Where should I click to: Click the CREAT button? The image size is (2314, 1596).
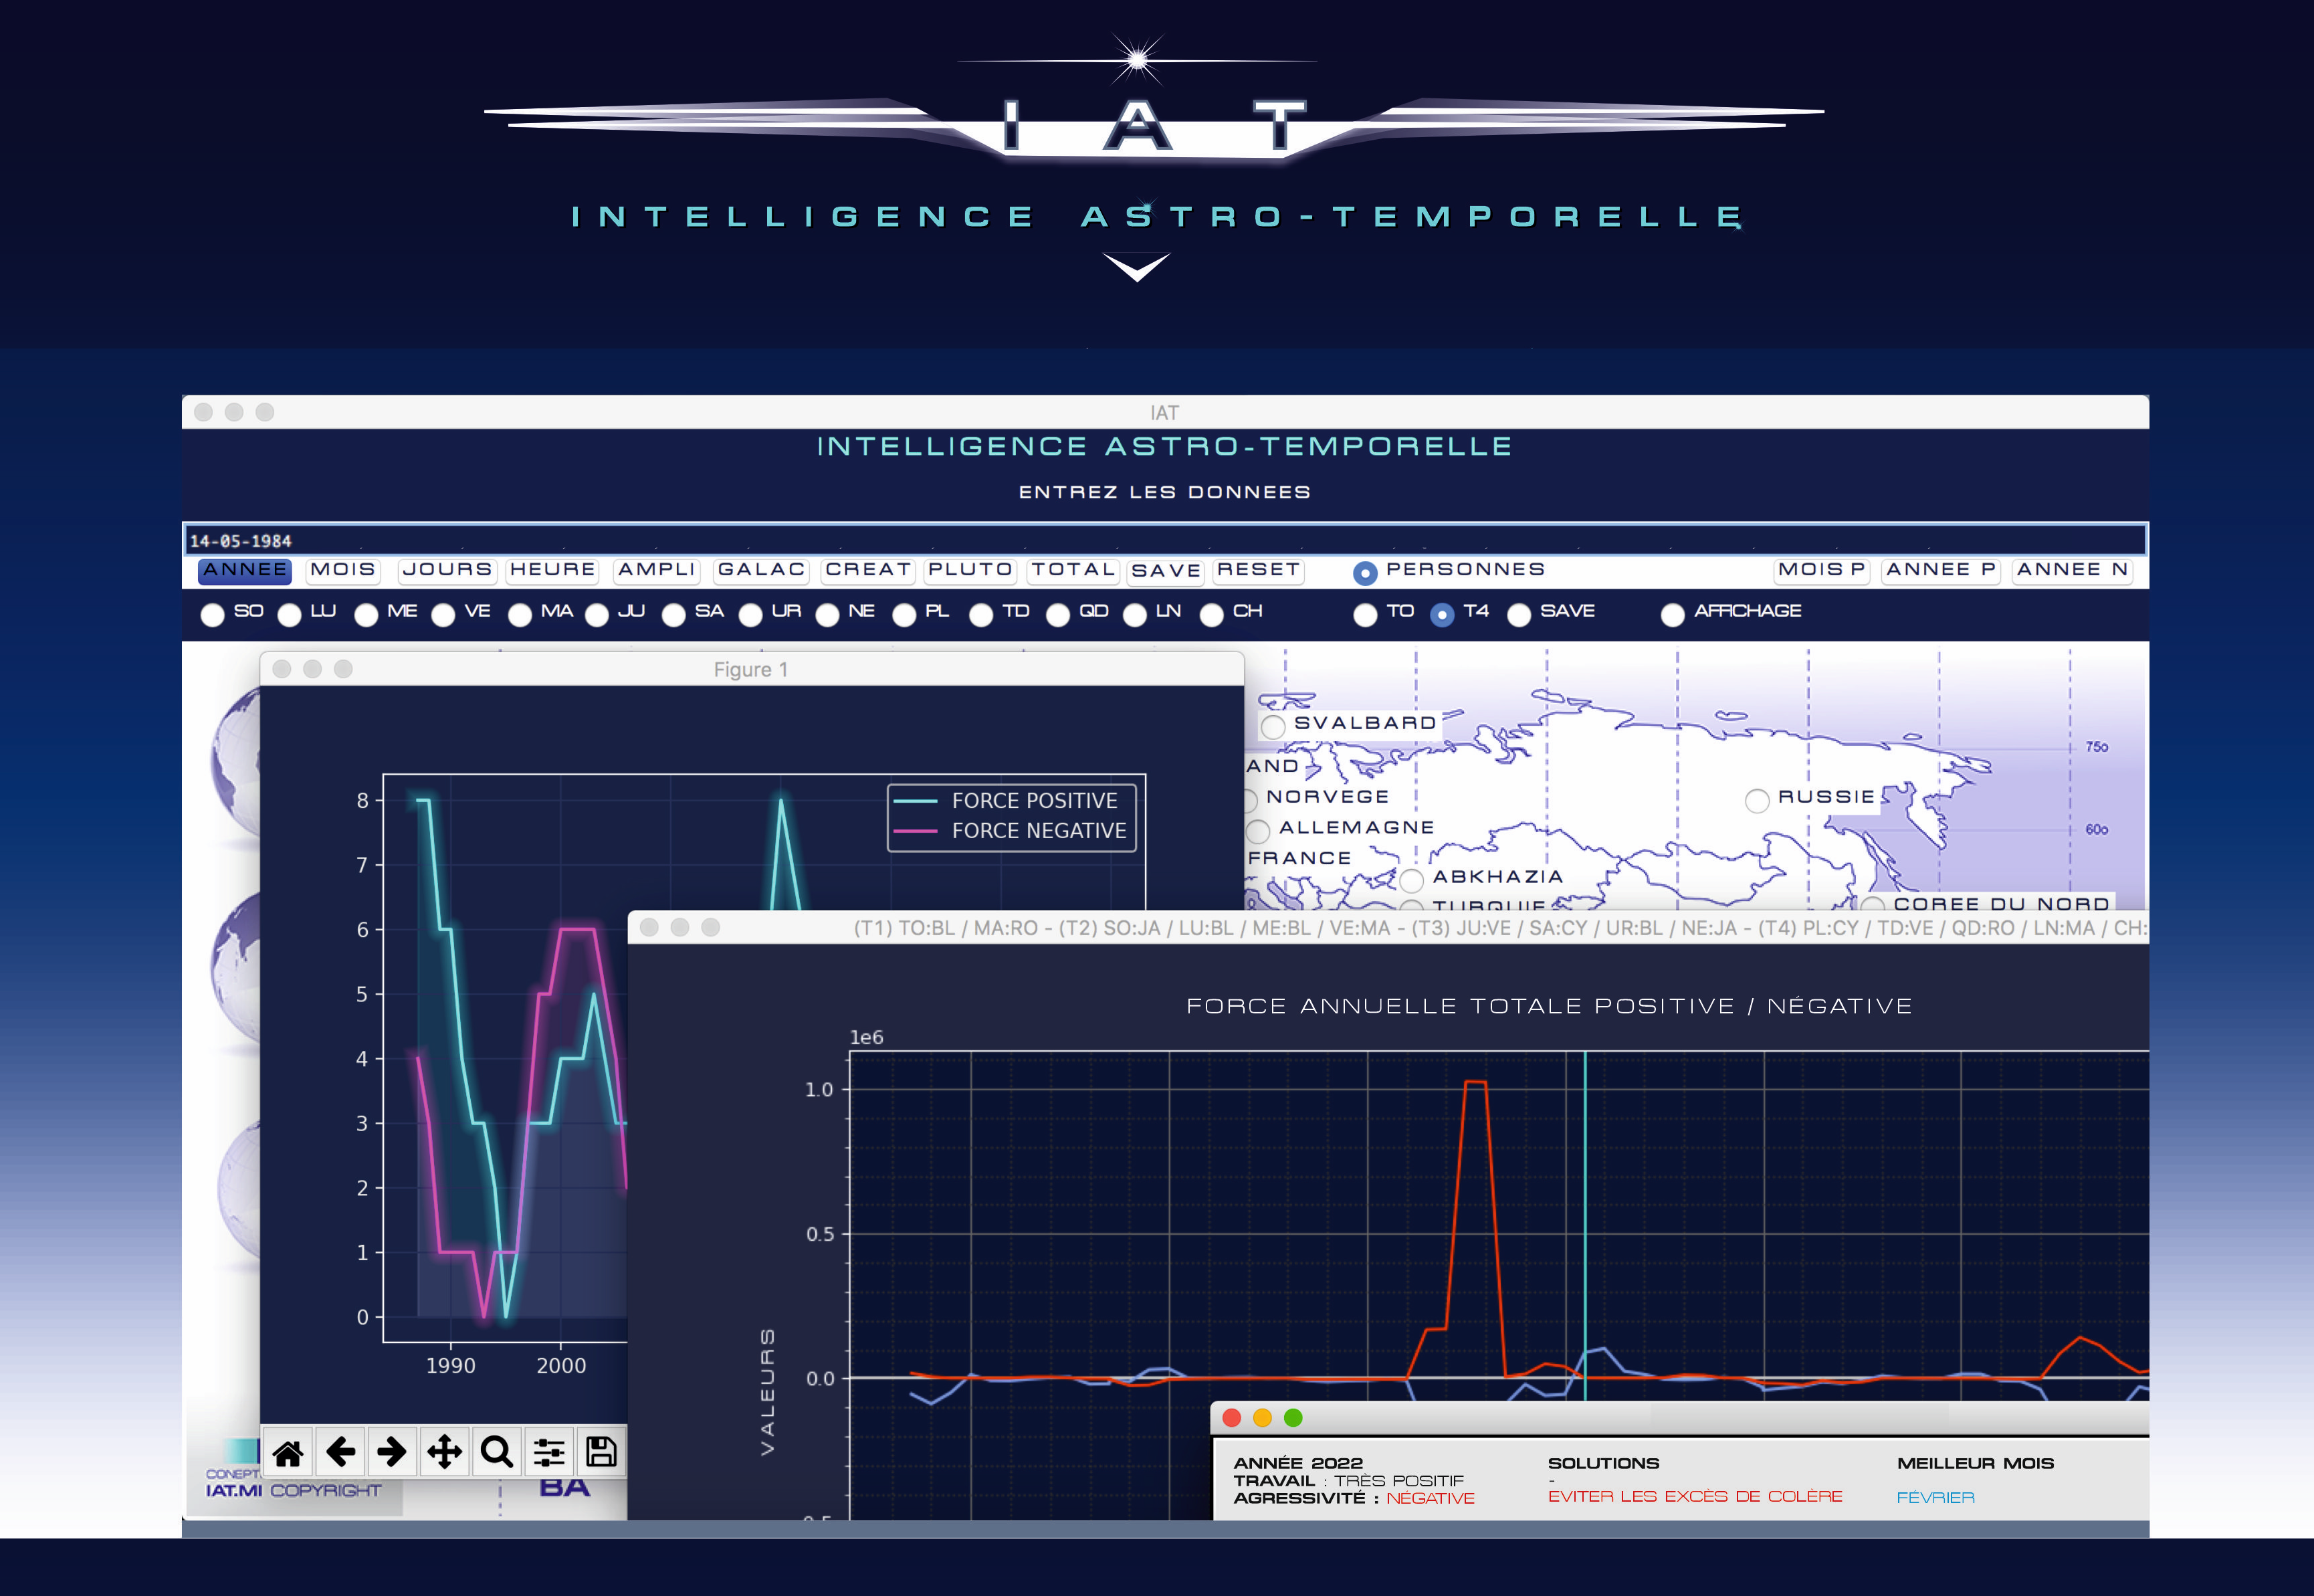[869, 570]
